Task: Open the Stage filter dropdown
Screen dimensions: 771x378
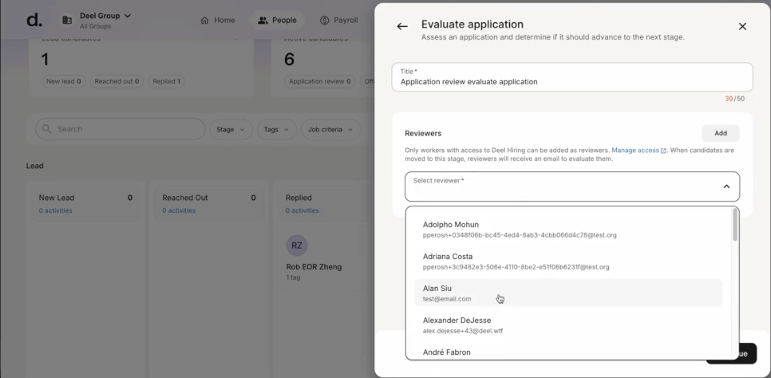Action: tap(230, 129)
